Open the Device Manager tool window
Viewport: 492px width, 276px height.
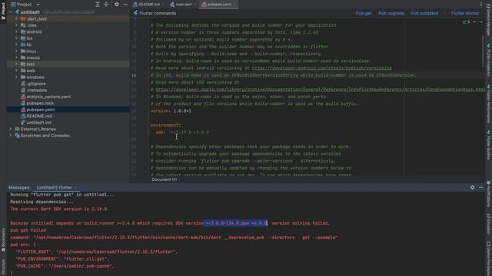click(x=489, y=19)
